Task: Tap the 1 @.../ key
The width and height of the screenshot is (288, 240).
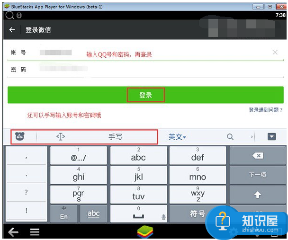Action: [x=79, y=155]
